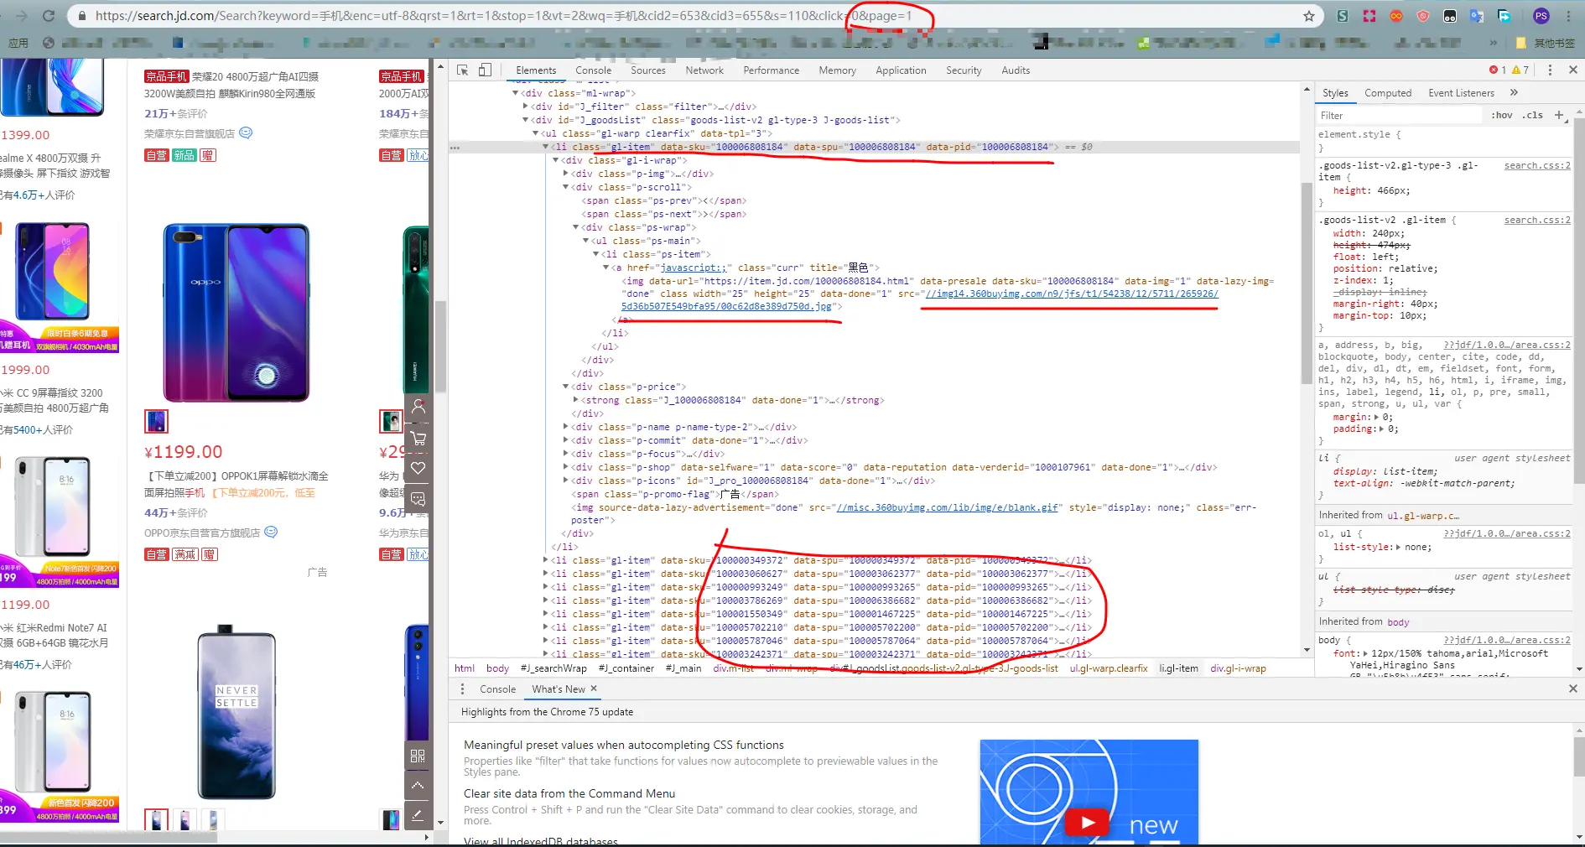Click add new style rule plus icon
Viewport: 1585px width, 847px height.
(x=1559, y=115)
